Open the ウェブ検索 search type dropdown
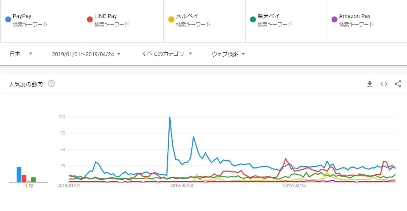The width and height of the screenshot is (407, 211). (x=228, y=54)
